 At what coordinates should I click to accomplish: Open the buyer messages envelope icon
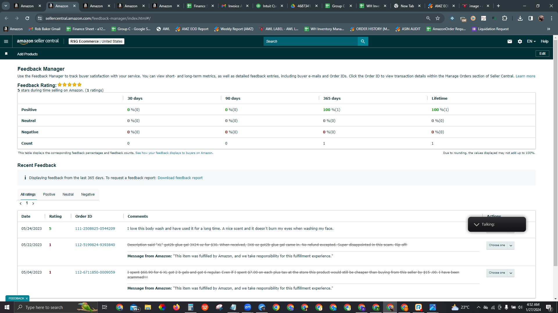pyautogui.click(x=510, y=41)
